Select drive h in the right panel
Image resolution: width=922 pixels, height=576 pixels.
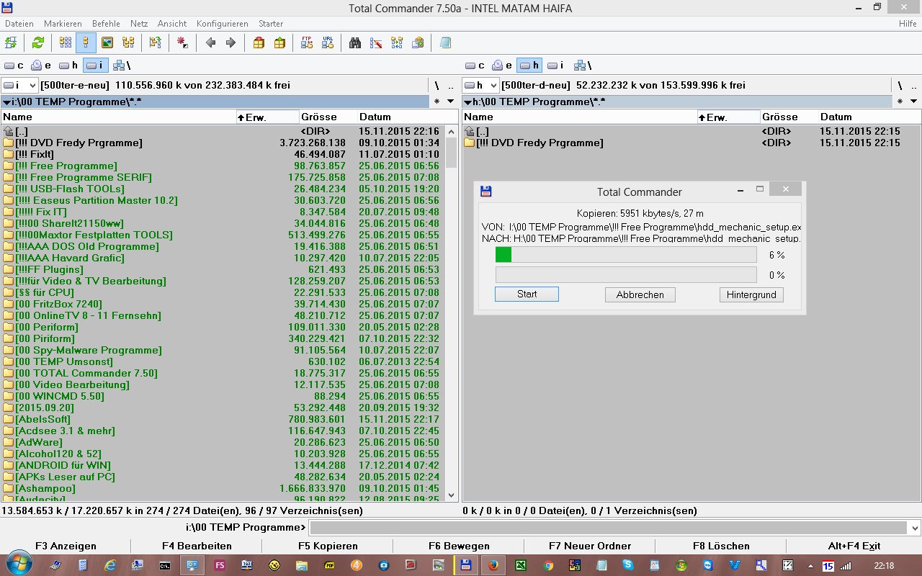[x=529, y=66]
